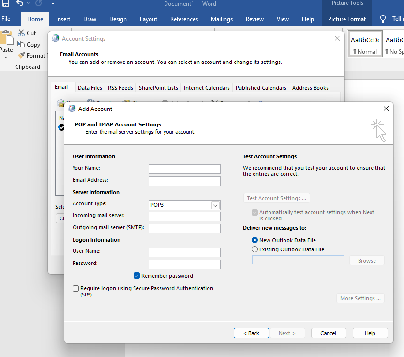Click the Cut scissors icon

pyautogui.click(x=21, y=33)
